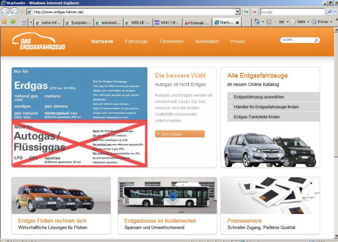338x242 pixels.
Task: Open the Marktdaten navigation item
Action: [x=207, y=41]
